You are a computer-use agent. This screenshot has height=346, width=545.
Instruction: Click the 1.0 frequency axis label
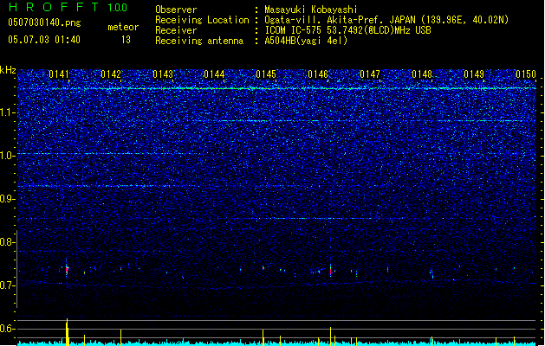6,156
